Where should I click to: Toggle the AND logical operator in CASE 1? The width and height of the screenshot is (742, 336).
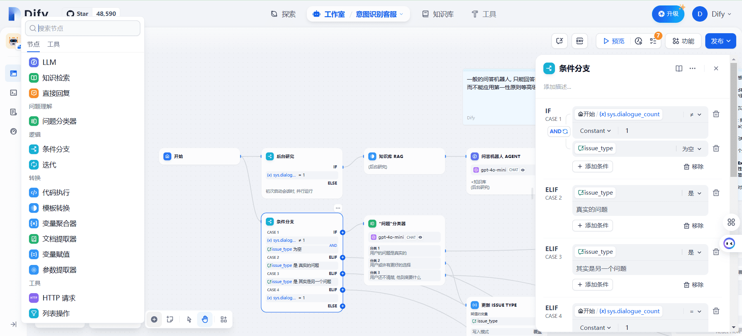(559, 131)
